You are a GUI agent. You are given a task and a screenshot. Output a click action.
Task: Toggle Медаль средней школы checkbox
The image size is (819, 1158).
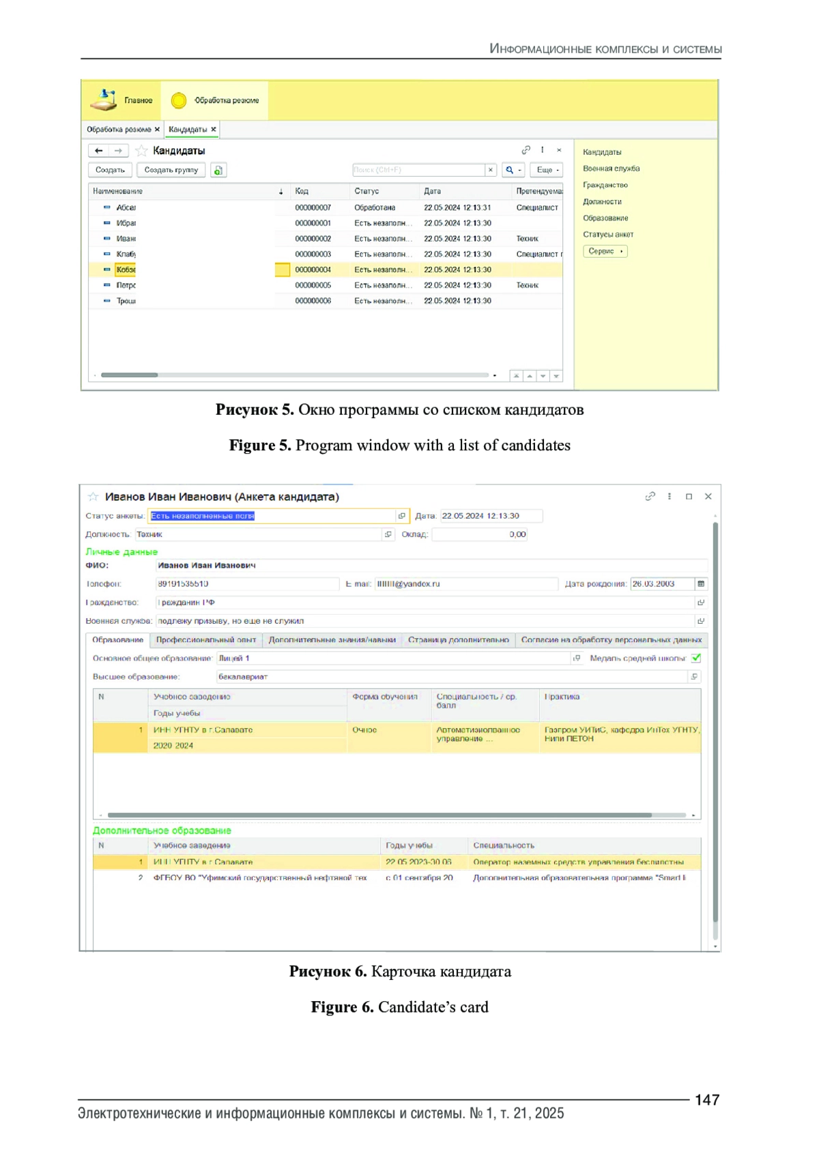(696, 658)
